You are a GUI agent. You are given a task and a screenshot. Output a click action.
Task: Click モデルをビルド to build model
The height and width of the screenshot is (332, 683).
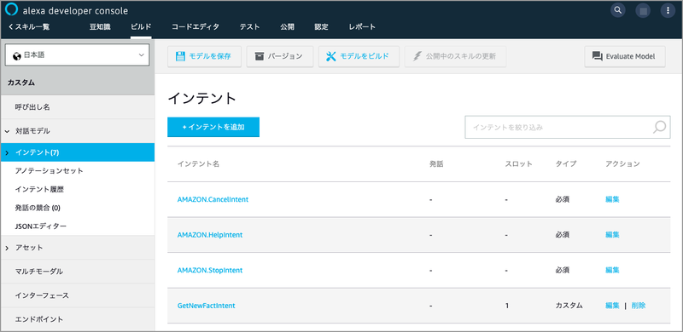(x=359, y=56)
